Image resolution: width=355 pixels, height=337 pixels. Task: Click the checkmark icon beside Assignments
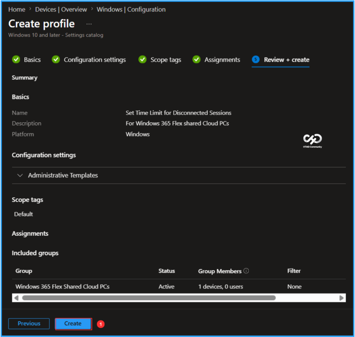(x=197, y=60)
